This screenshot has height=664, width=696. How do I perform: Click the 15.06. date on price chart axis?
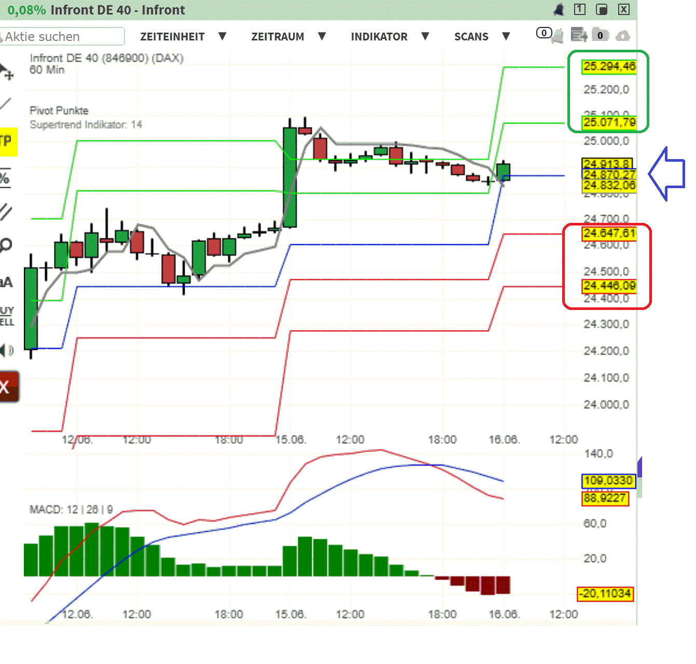290,440
